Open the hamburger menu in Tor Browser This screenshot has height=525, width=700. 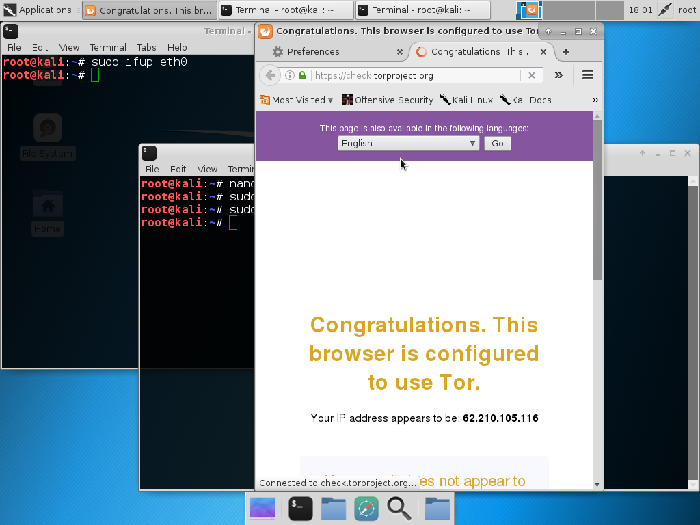coord(587,75)
